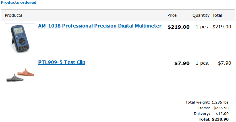Click the bold grand total $238.90
Viewport: 236px width, 122px height.
(220, 119)
